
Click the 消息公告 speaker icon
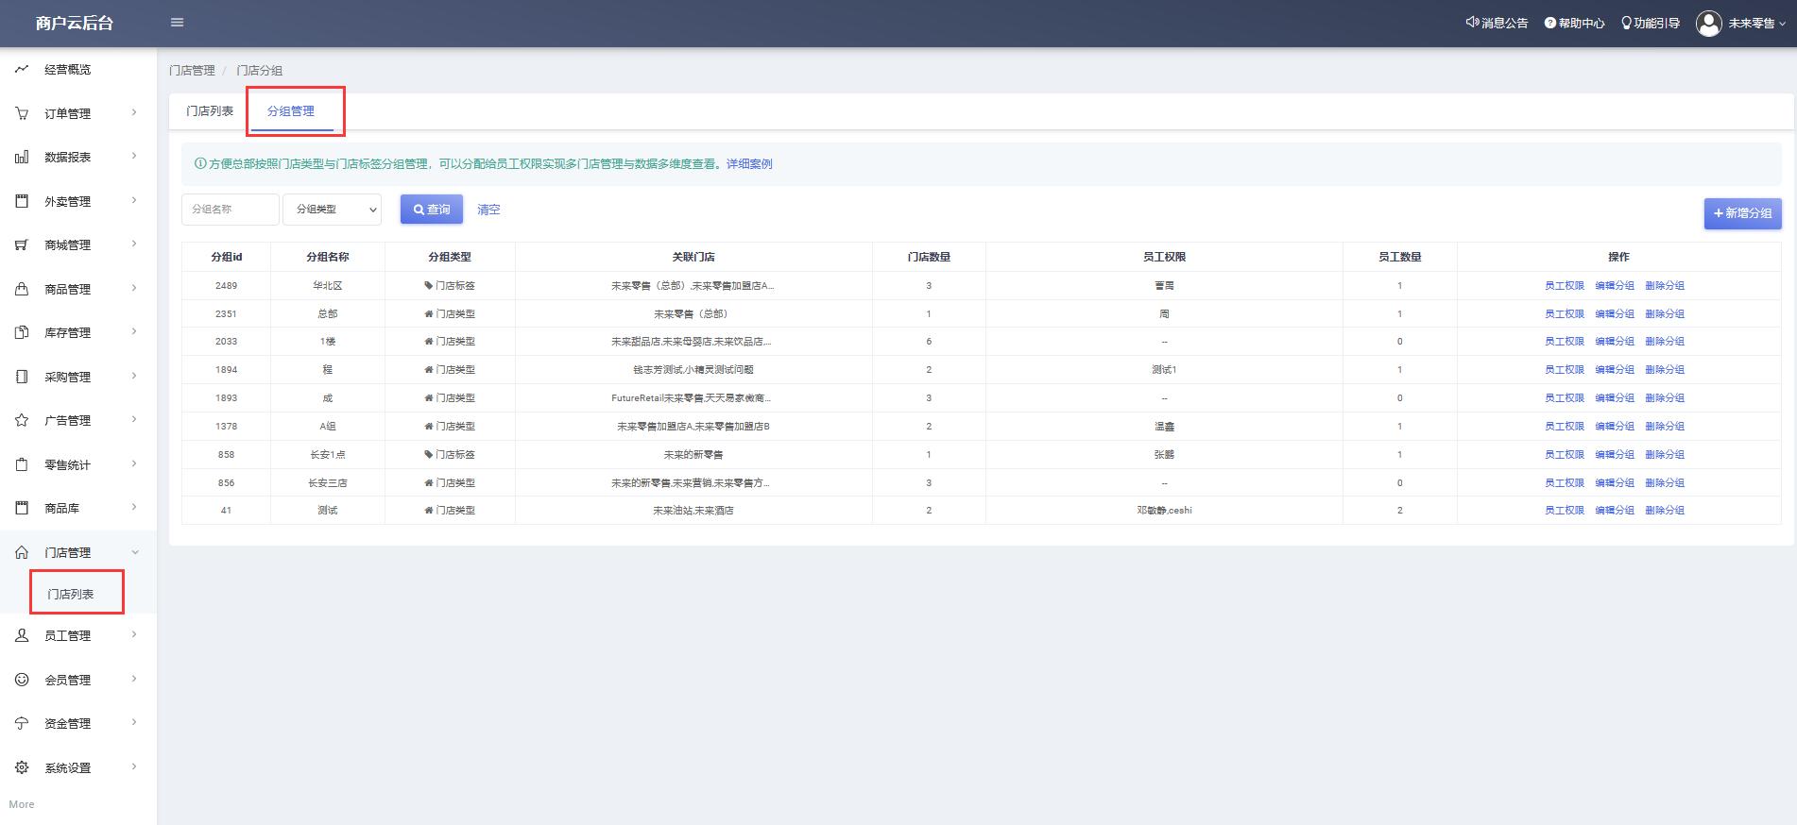click(x=1472, y=23)
